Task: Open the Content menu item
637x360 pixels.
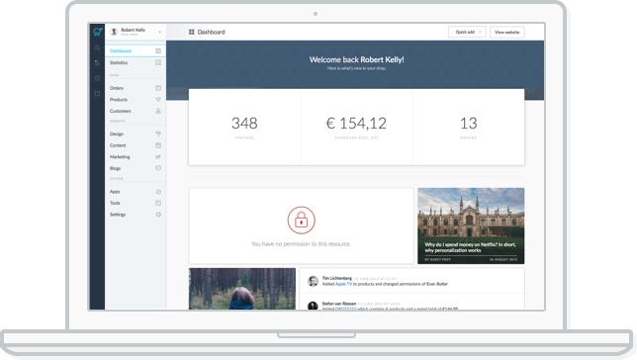Action: click(136, 145)
